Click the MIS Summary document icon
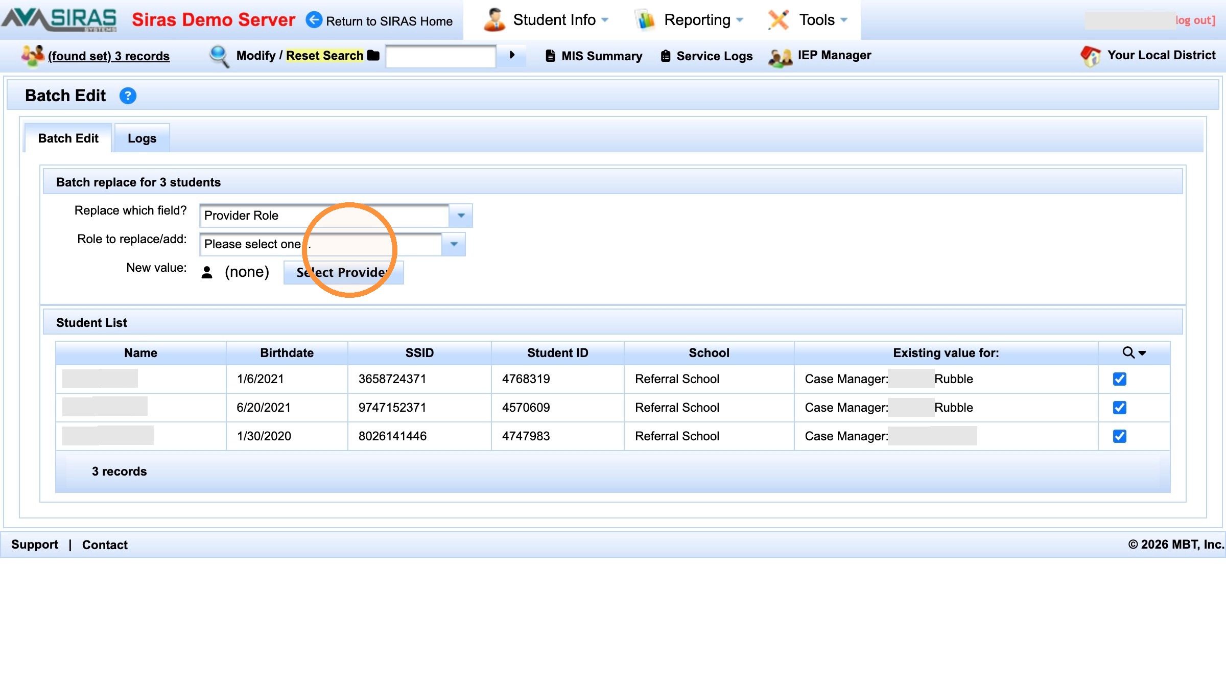 coord(550,56)
